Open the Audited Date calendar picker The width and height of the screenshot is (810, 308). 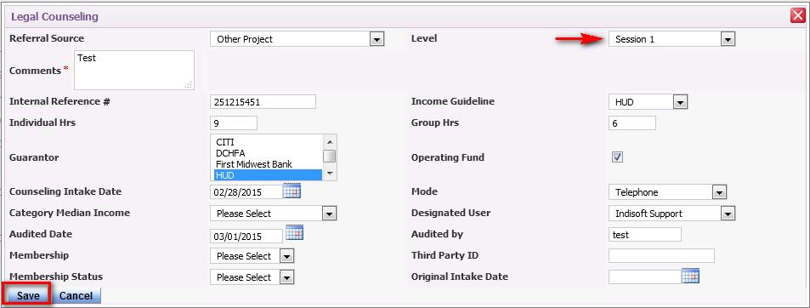(294, 232)
